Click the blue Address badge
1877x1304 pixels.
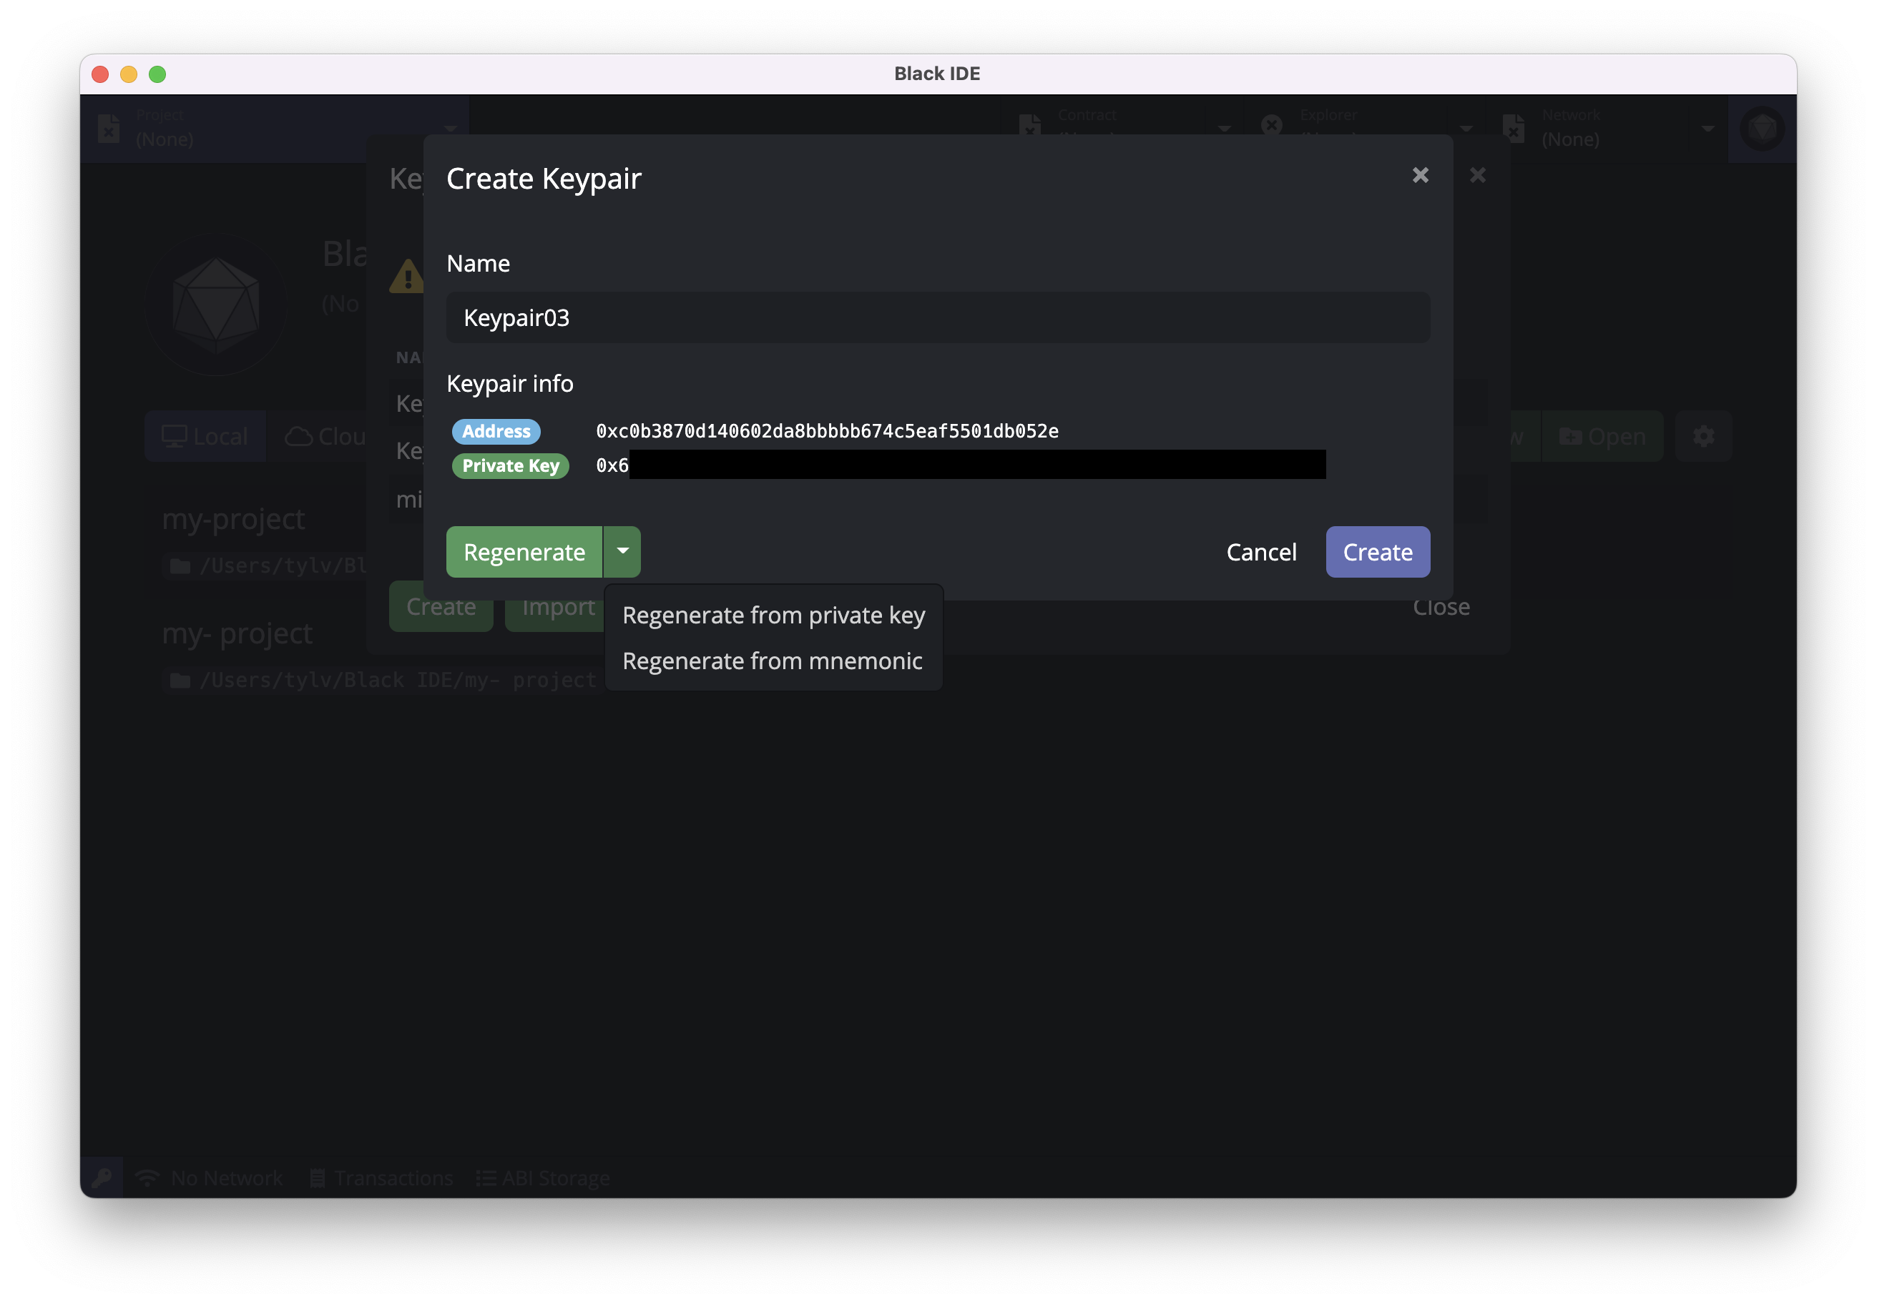pos(496,431)
